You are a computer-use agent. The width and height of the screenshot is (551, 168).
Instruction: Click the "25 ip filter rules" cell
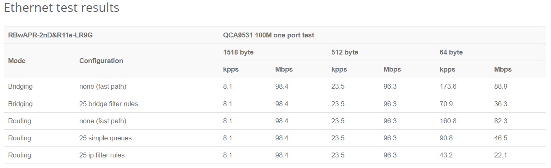click(102, 155)
